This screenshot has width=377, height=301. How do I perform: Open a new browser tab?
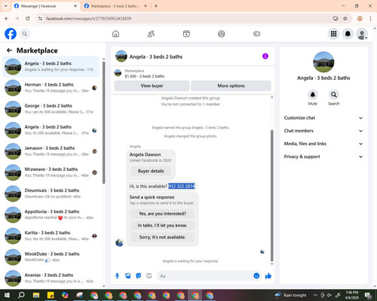pos(156,6)
